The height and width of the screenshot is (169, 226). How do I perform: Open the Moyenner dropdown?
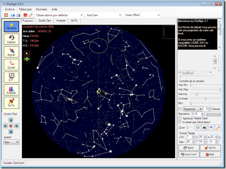(x=193, y=109)
